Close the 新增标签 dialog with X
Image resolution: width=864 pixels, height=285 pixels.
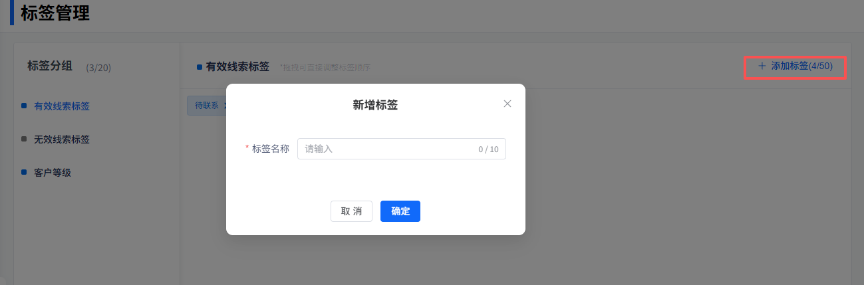pyautogui.click(x=507, y=104)
